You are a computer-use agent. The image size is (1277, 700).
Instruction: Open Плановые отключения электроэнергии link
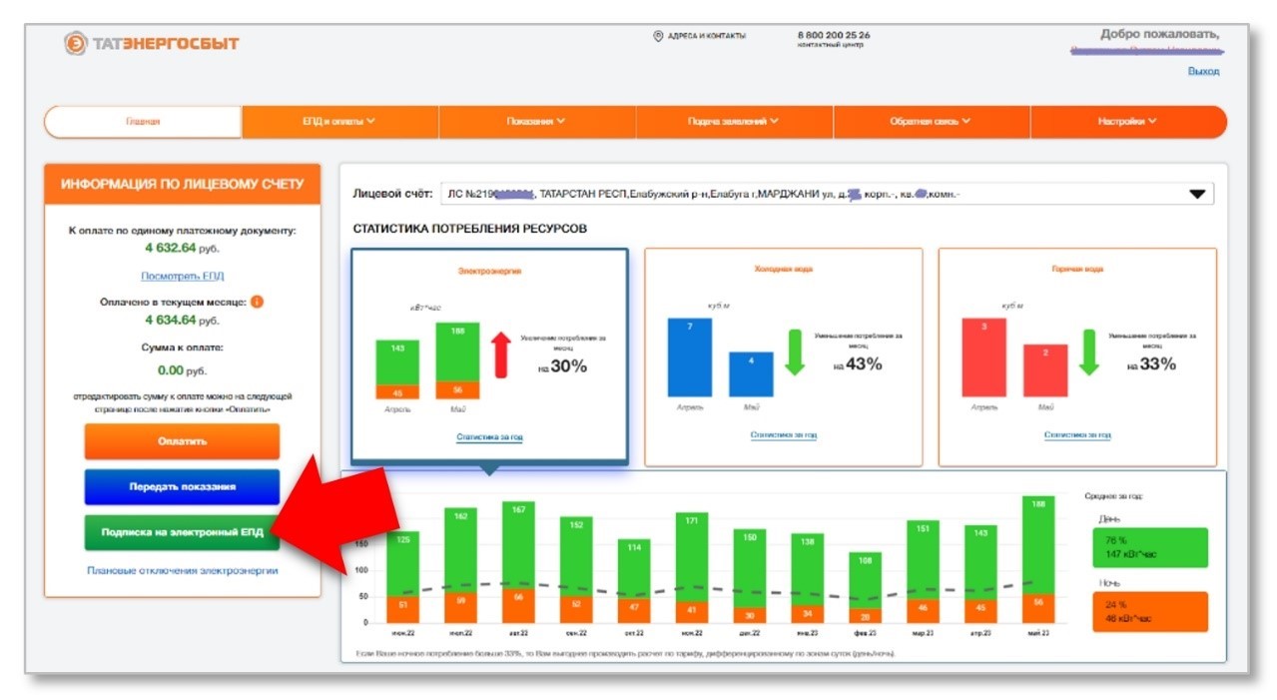pyautogui.click(x=182, y=571)
